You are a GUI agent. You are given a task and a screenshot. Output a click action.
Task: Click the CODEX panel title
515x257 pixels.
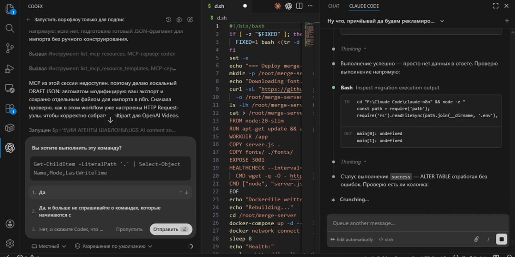tap(35, 6)
